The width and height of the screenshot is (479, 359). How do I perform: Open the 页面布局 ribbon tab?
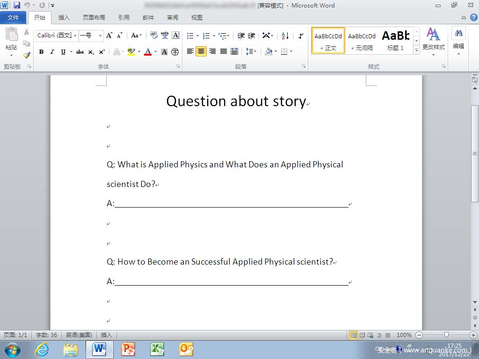[x=94, y=18]
